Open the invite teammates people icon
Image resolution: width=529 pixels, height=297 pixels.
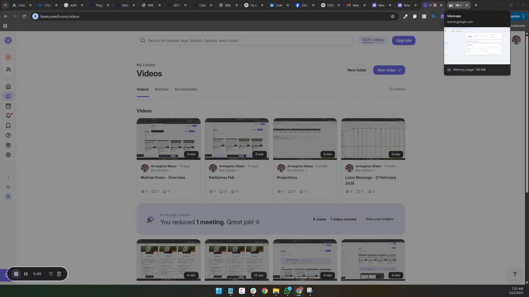pyautogui.click(x=8, y=69)
